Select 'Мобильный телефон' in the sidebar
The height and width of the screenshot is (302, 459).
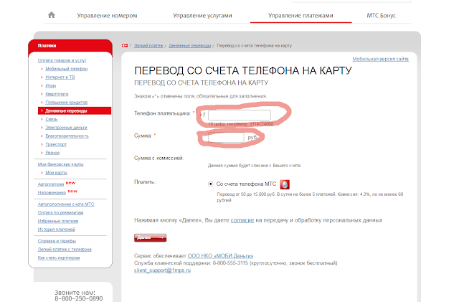(x=67, y=69)
